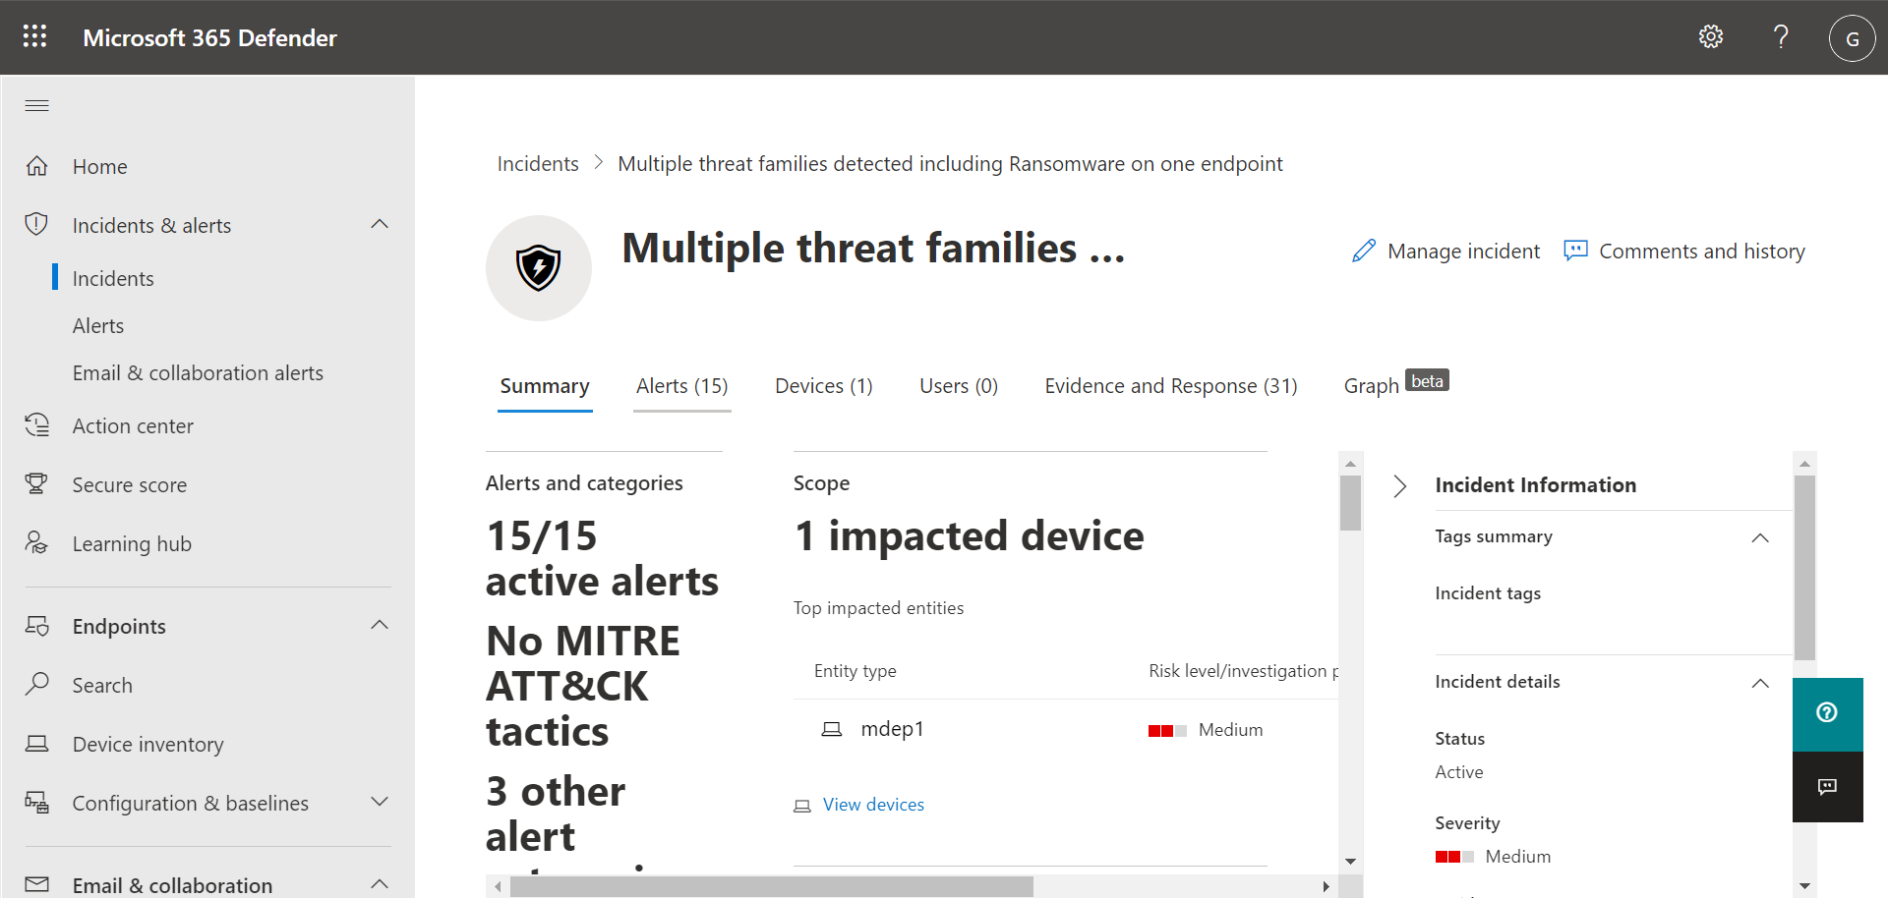Open the account avatar G
This screenshot has width=1888, height=898.
pos(1852,38)
